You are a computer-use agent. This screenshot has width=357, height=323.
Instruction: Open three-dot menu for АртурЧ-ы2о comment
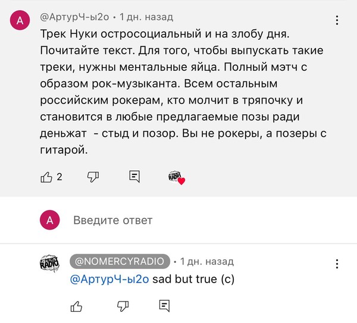point(337,20)
